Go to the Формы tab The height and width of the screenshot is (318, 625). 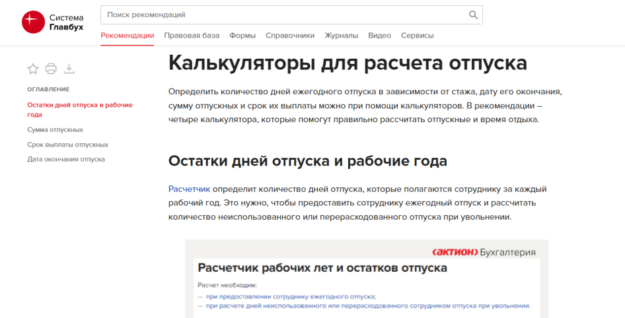click(x=242, y=36)
